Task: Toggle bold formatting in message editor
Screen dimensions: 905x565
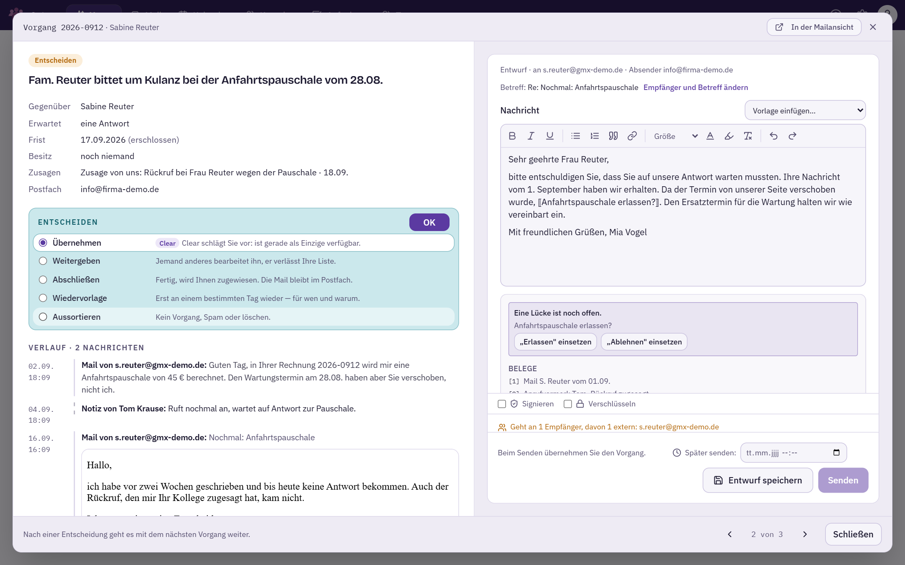Action: coord(512,136)
